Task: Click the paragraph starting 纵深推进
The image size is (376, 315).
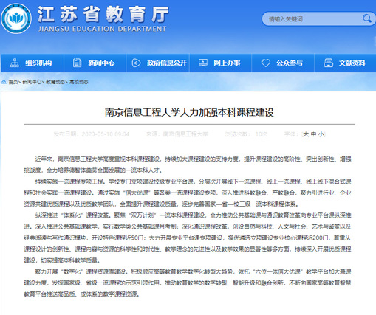Action: click(188, 238)
